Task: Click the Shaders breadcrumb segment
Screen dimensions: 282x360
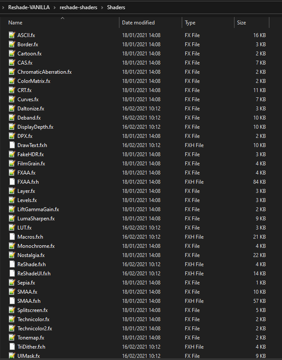Action: click(116, 7)
